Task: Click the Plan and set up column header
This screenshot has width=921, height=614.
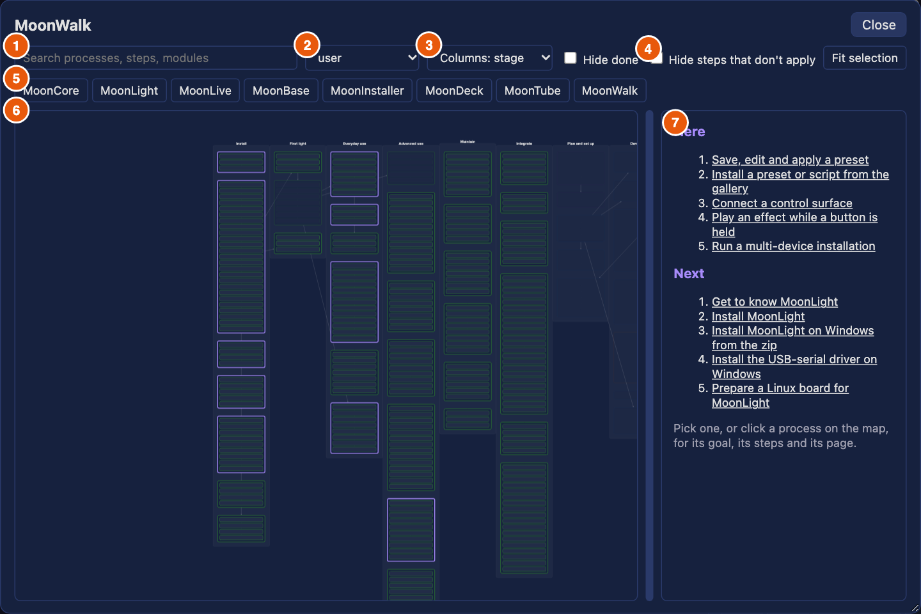Action: tap(581, 144)
